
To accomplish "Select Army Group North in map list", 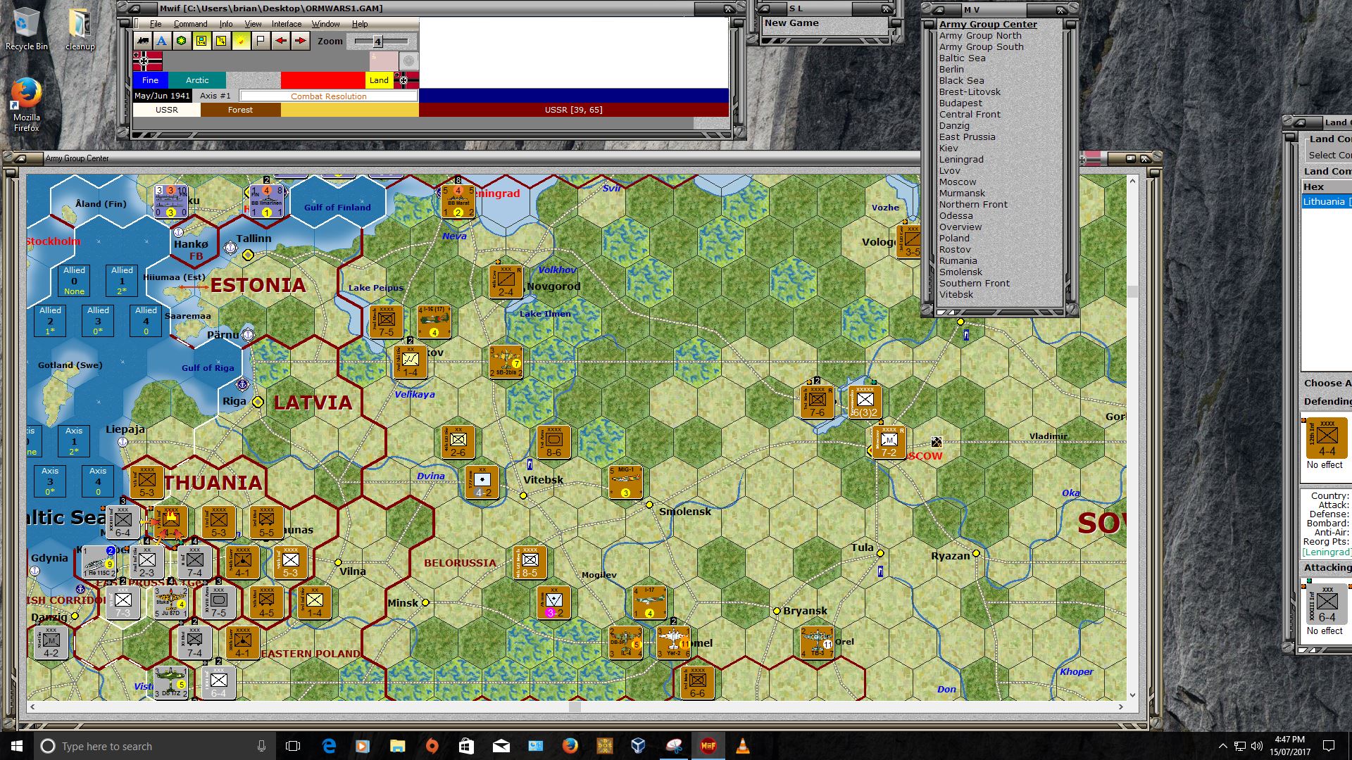I will [979, 36].
